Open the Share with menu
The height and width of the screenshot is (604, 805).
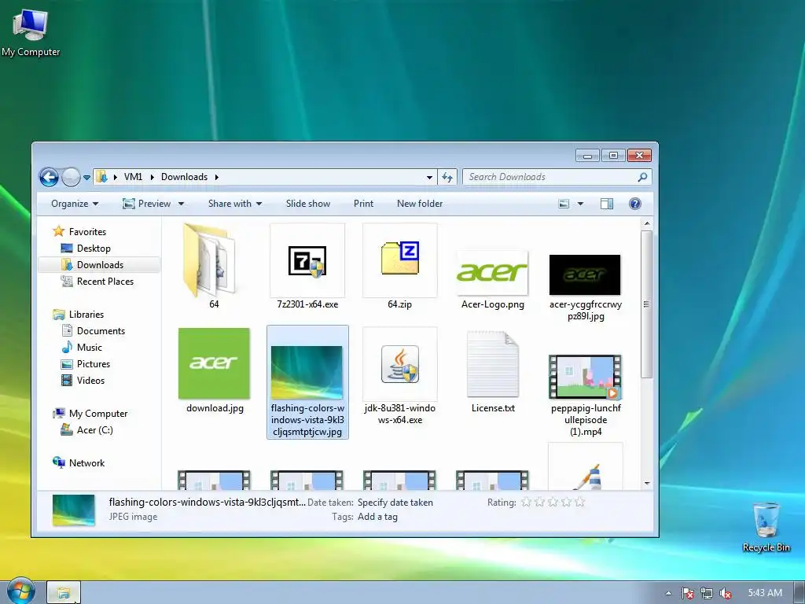234,204
